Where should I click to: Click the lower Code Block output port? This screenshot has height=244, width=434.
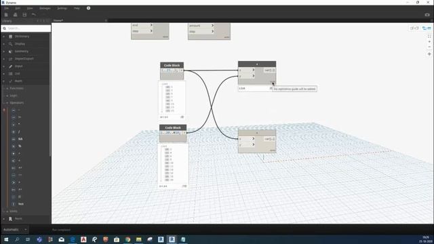[x=184, y=133]
